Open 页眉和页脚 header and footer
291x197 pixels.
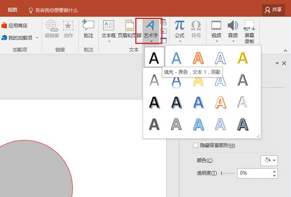tap(130, 29)
